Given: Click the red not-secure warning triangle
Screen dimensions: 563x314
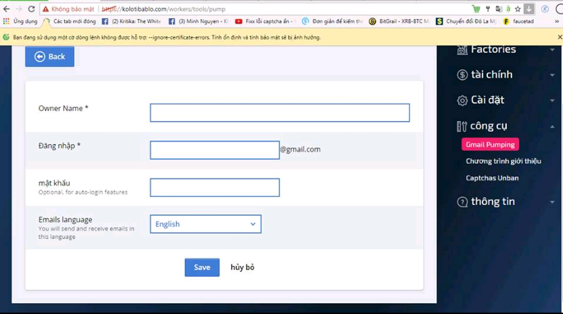Looking at the screenshot, I should coord(45,9).
